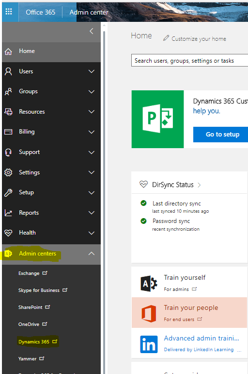Collapse the Admin centers chevron
Image resolution: width=248 pixels, height=374 pixels.
coord(92,254)
